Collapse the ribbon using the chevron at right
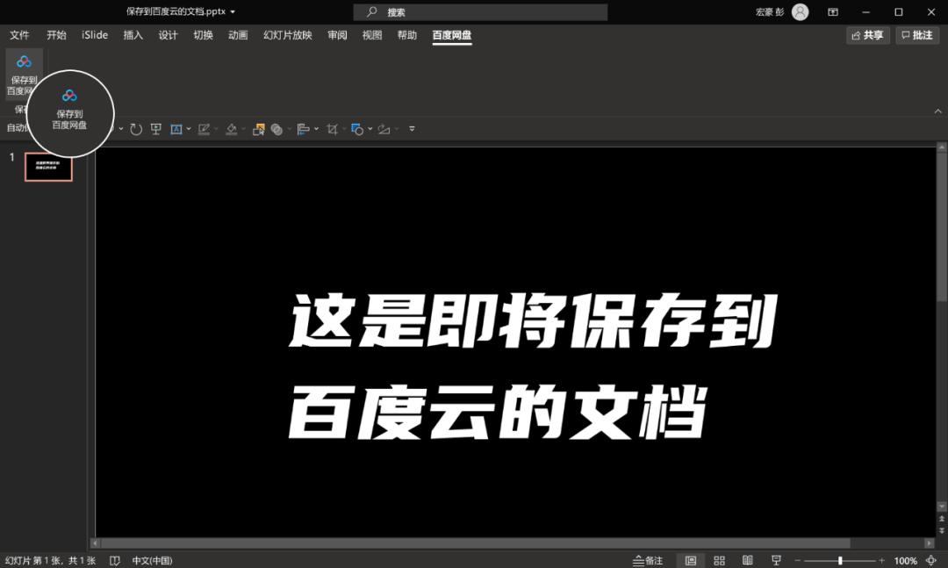Viewport: 948px width, 568px height. (x=937, y=111)
